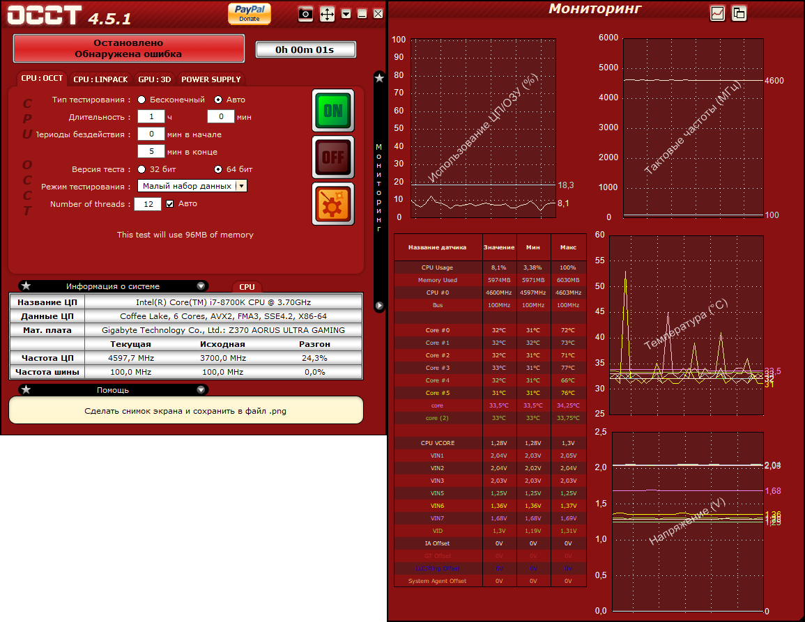Choose the 32 бит test version
Image resolution: width=805 pixels, height=622 pixels.
click(141, 169)
